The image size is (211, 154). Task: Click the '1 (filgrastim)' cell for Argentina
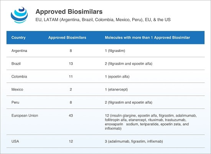(115, 51)
